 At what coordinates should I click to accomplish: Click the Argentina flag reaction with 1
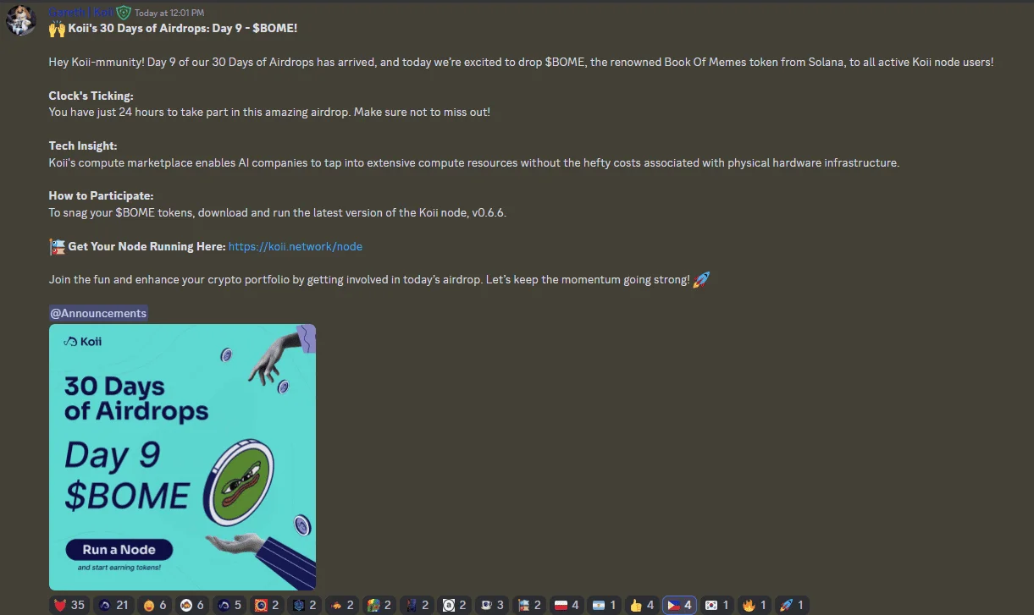(x=603, y=605)
